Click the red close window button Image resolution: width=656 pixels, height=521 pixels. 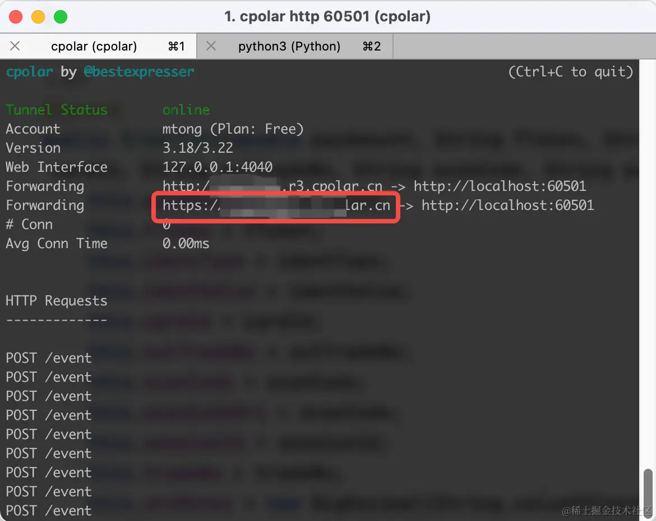coord(16,17)
